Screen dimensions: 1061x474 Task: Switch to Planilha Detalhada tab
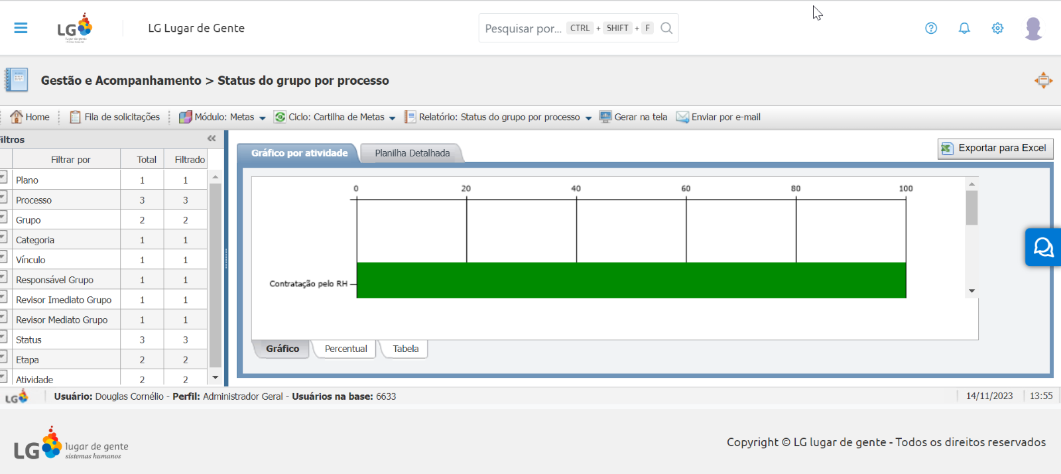point(412,153)
